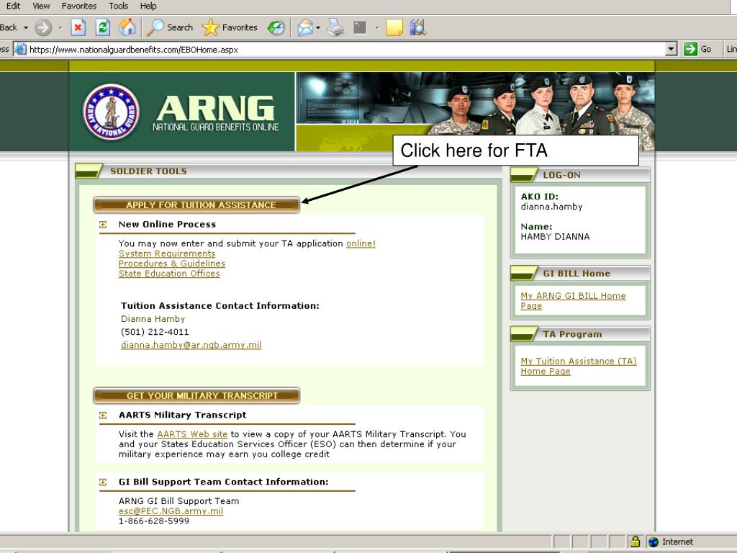Click the Edit page icon in toolbar
Screen dimensions: 737x553
(360, 27)
